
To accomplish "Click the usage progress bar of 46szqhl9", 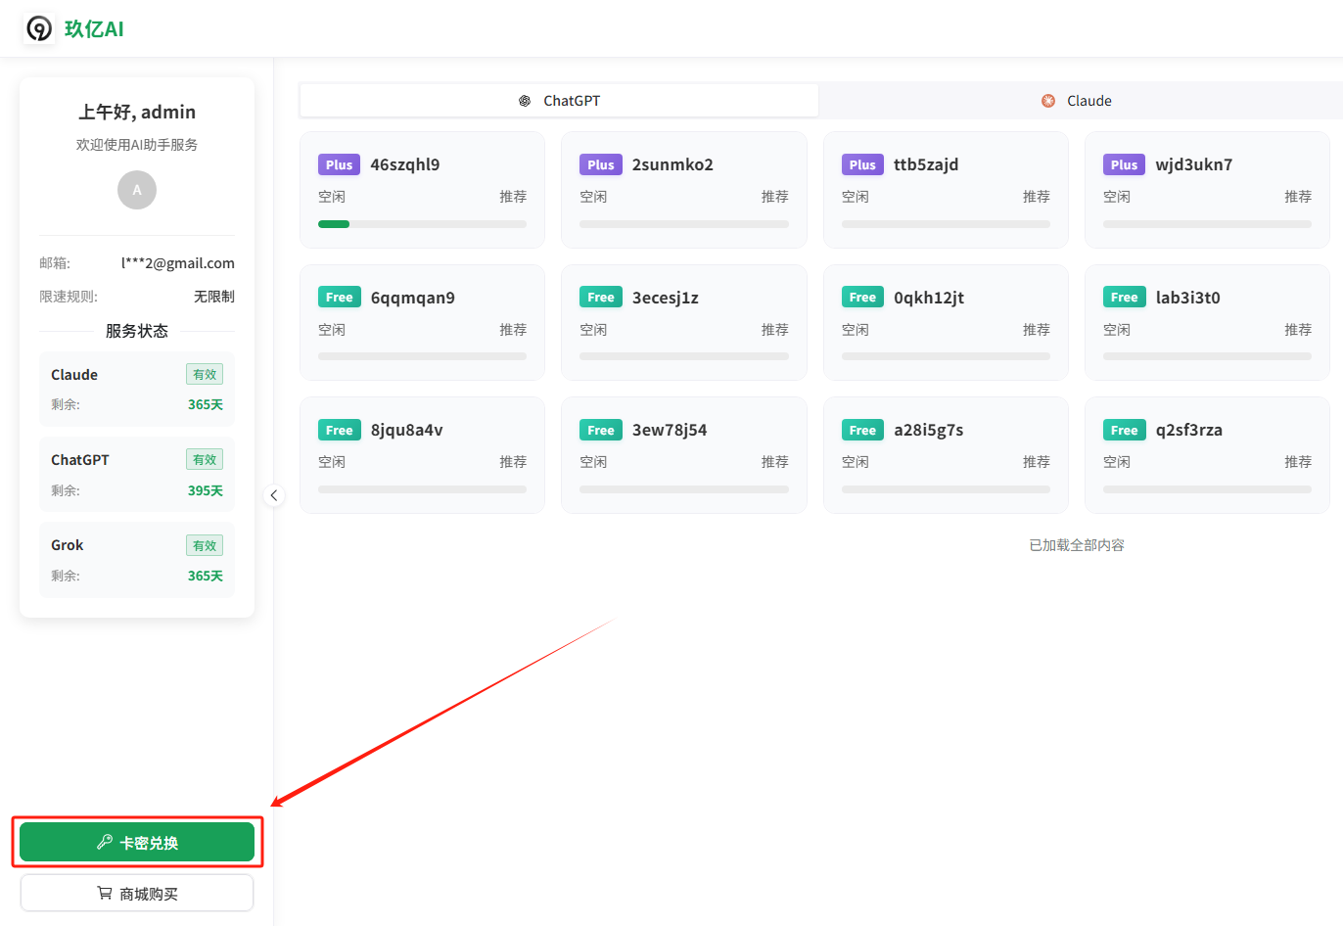I will 422,224.
